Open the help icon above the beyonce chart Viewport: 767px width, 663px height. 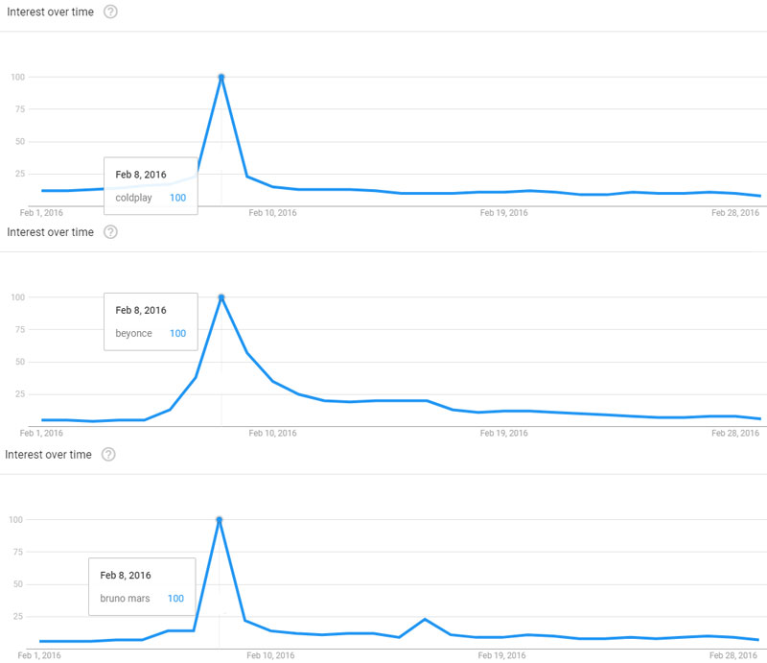click(x=110, y=232)
